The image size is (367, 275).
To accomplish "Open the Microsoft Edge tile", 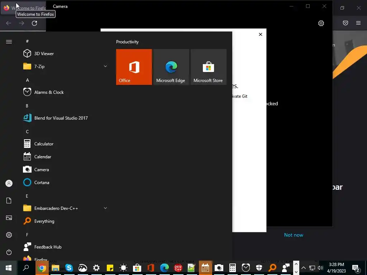I will click(171, 67).
